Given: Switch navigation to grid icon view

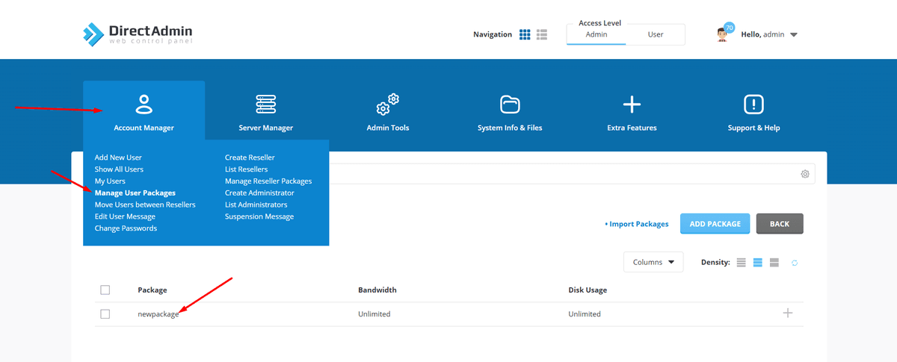Looking at the screenshot, I should (x=525, y=34).
